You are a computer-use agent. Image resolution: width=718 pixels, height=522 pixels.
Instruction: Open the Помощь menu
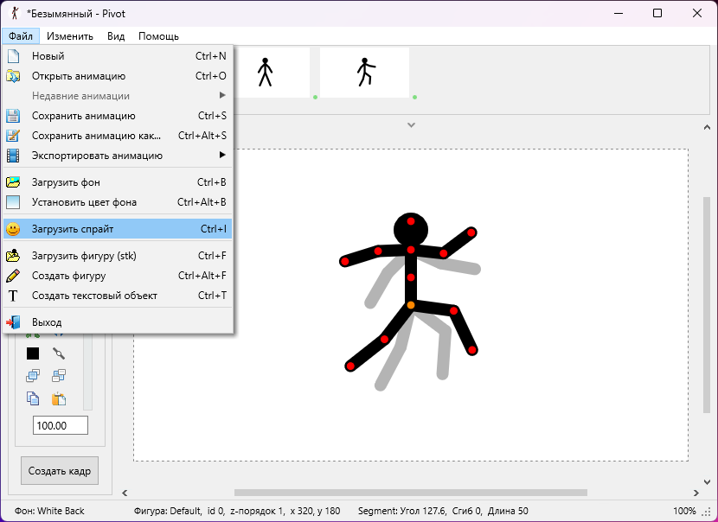158,36
